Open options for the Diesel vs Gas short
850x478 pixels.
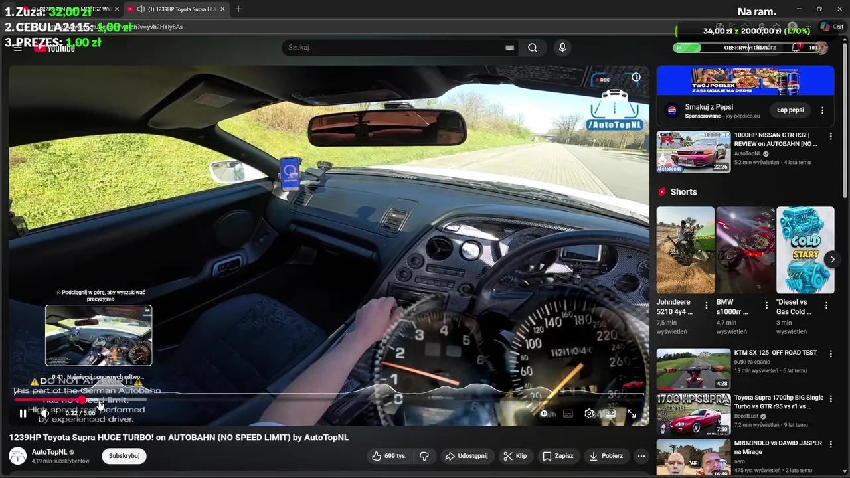[x=826, y=306]
